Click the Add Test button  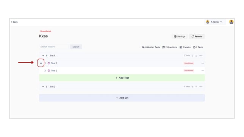click(x=122, y=78)
